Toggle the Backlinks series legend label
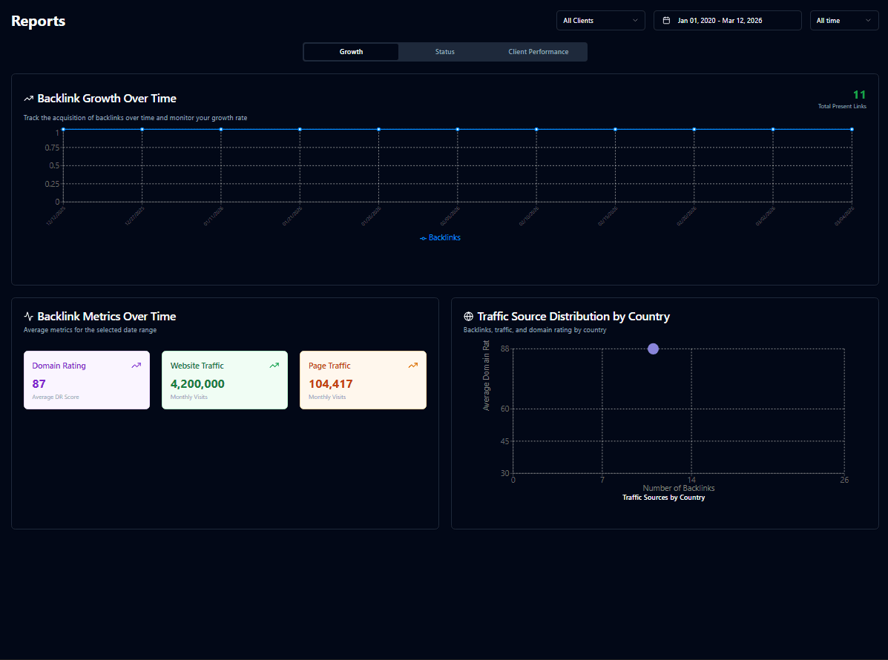 (x=444, y=238)
